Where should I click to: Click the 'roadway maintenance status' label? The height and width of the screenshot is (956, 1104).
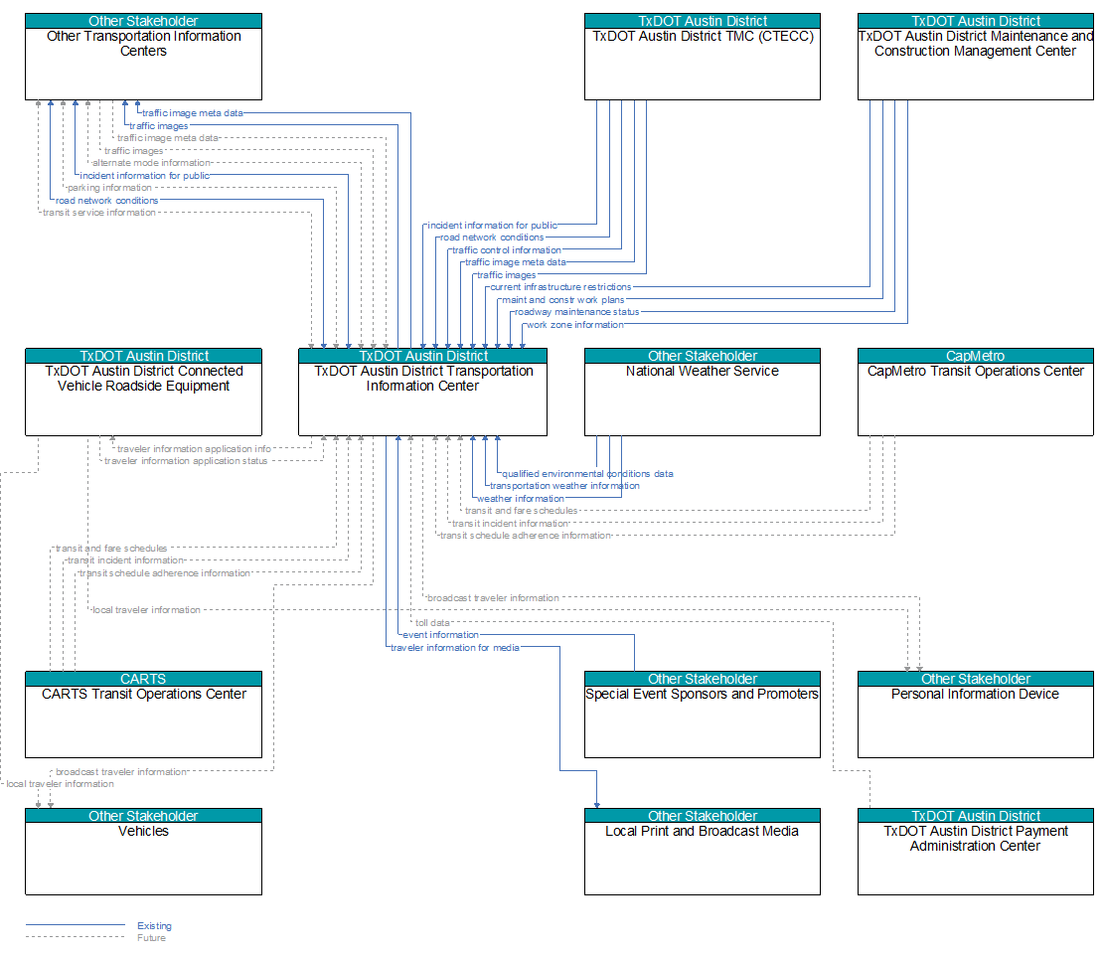576,312
